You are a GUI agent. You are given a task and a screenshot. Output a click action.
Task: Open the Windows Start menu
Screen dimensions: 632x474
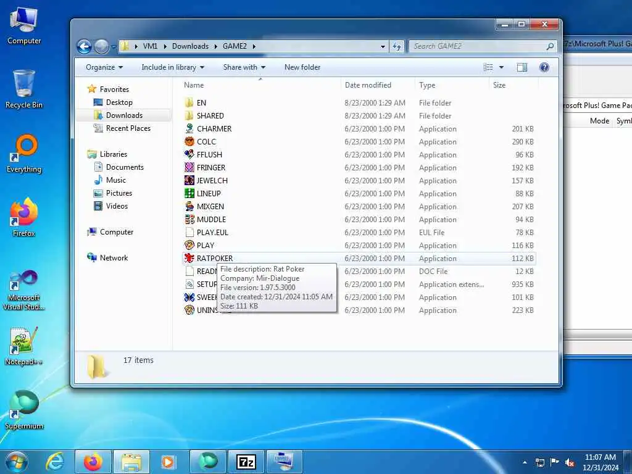[x=16, y=462]
